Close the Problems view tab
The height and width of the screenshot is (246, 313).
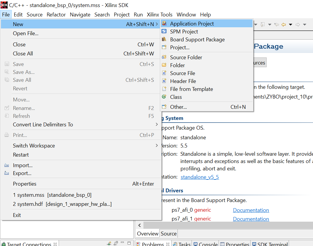[168, 244]
